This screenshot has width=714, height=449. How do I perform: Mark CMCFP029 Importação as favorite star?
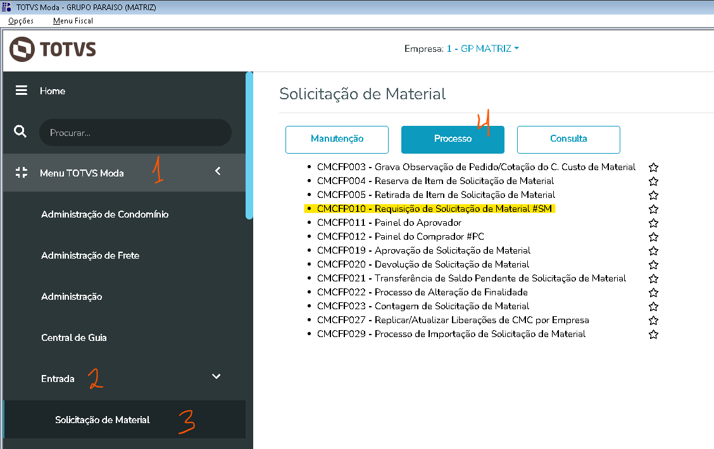pos(654,334)
